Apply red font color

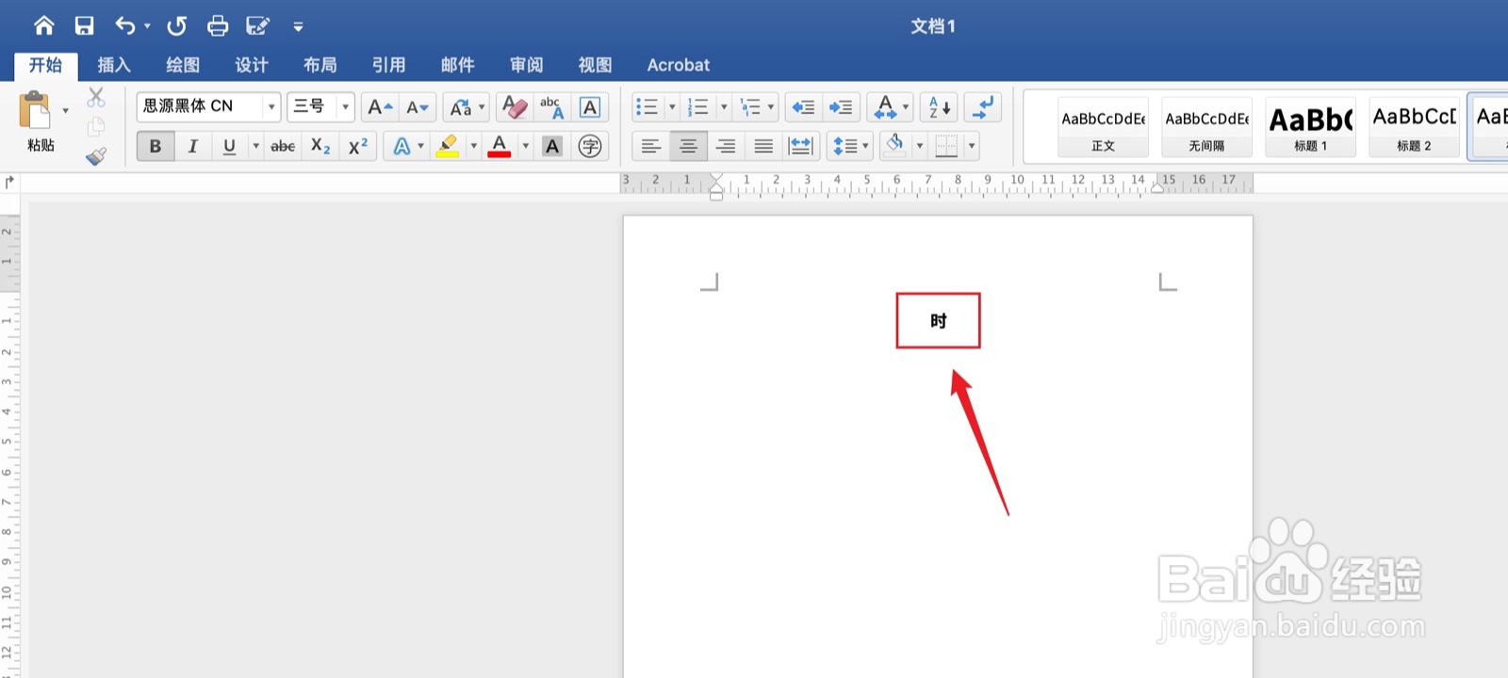click(500, 146)
